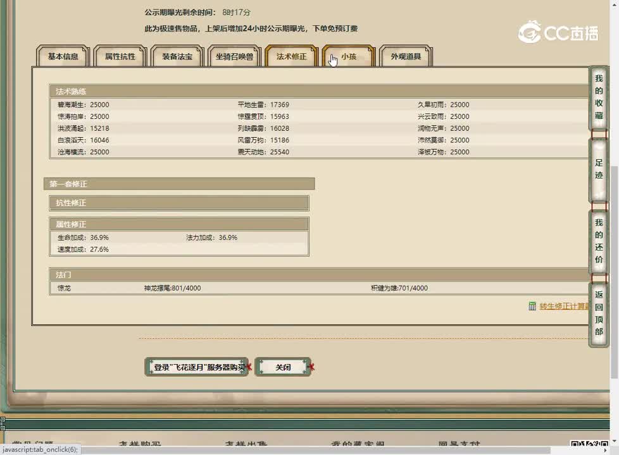This screenshot has width=619, height=455.
Task: Click the 列缺霹雳: 16028 entry
Action: click(263, 128)
